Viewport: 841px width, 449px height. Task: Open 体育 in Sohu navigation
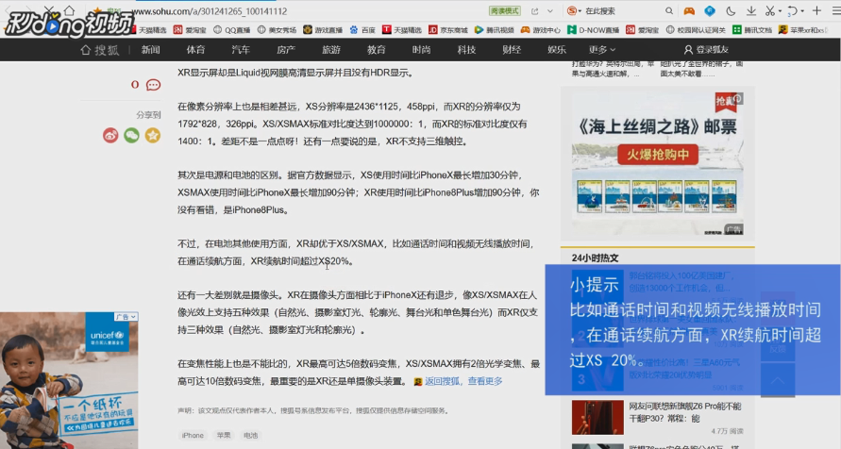[x=195, y=50]
